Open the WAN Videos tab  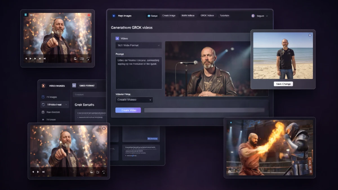[188, 15]
